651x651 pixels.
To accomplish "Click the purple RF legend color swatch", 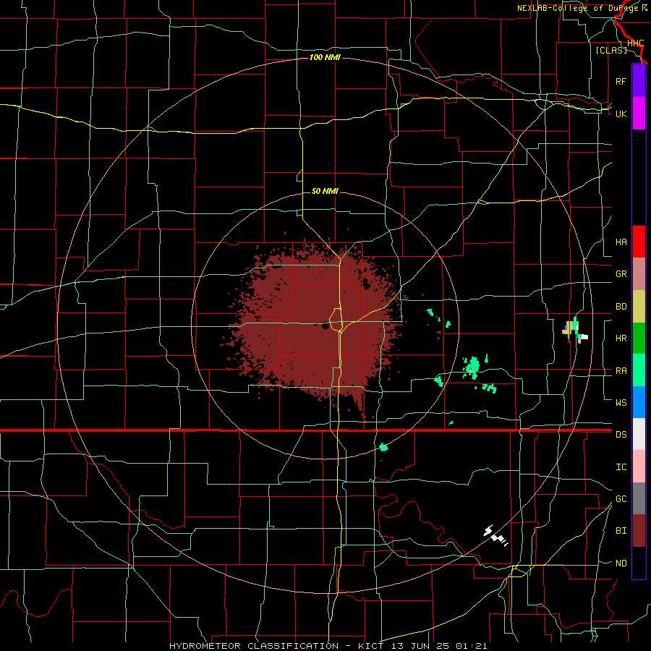I will tap(639, 81).
